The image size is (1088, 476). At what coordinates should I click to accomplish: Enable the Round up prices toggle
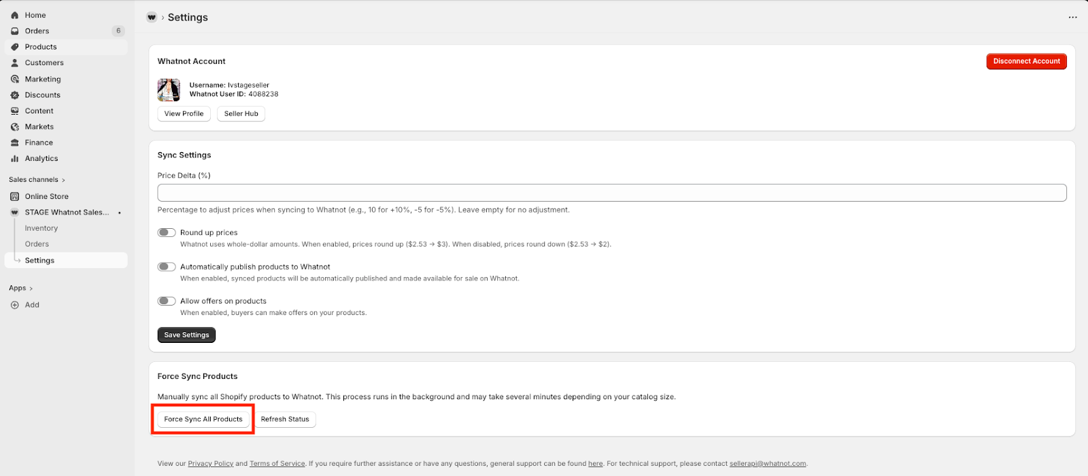coord(167,232)
